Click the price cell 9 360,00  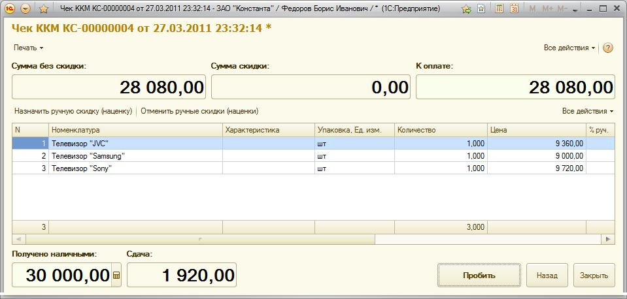coord(537,144)
